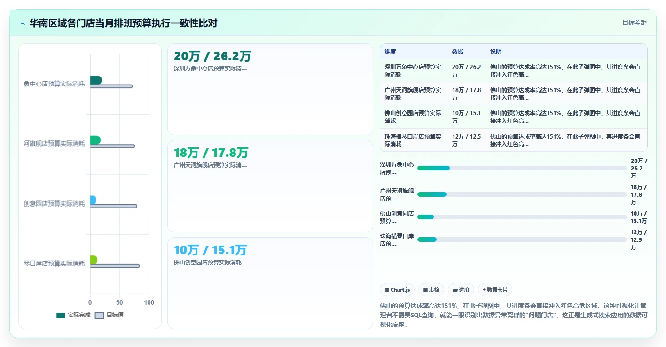Click chart axis label 创意园店预算实际消耗
This screenshot has width=666, height=347.
tap(55, 203)
